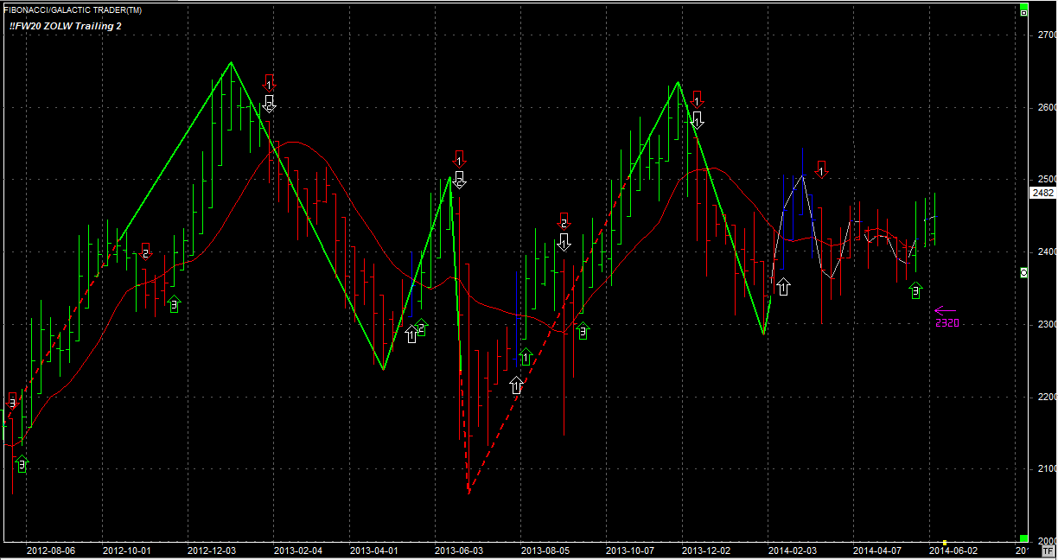This screenshot has height=560, width=1058.
Task: Click the white up arrow below the blue bars
Action: pos(783,287)
